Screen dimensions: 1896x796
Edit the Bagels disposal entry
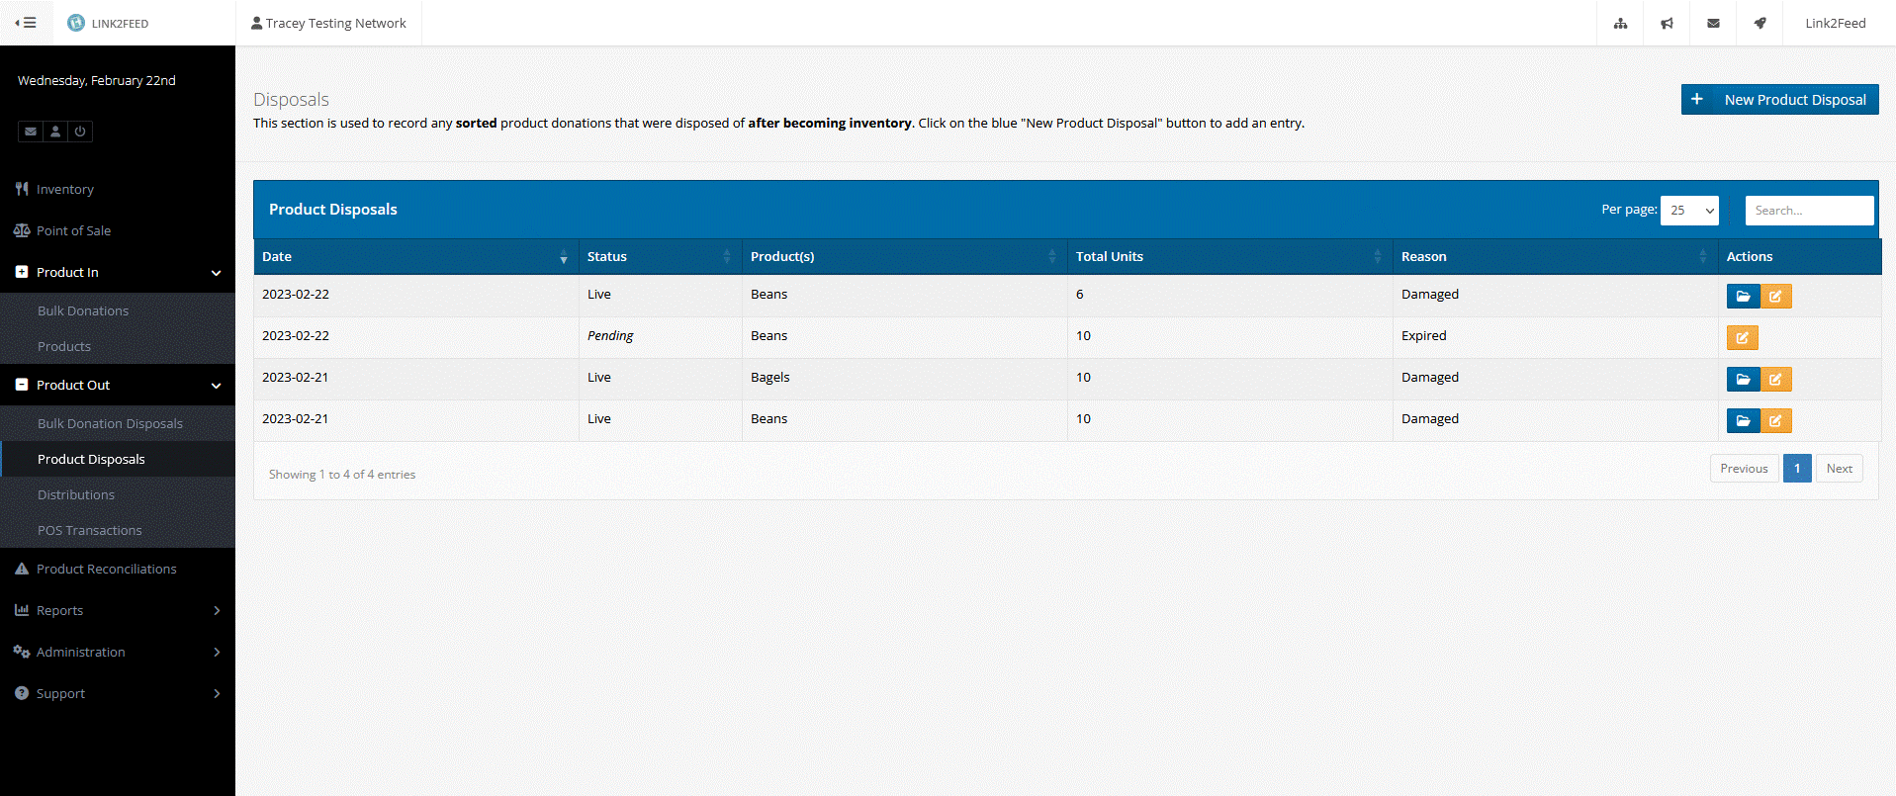[x=1775, y=380]
